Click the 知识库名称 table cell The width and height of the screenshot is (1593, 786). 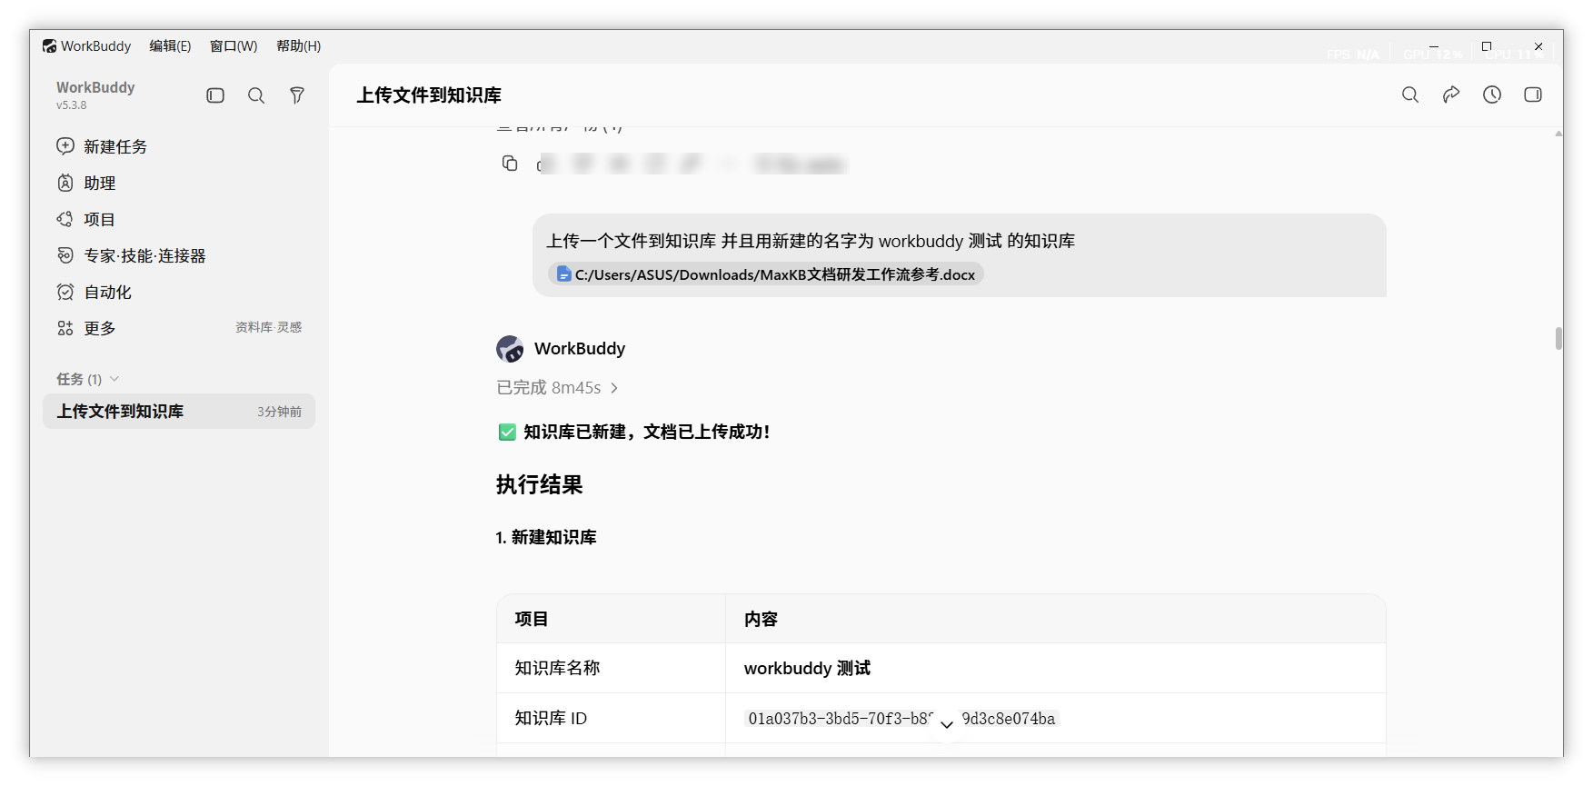click(611, 668)
